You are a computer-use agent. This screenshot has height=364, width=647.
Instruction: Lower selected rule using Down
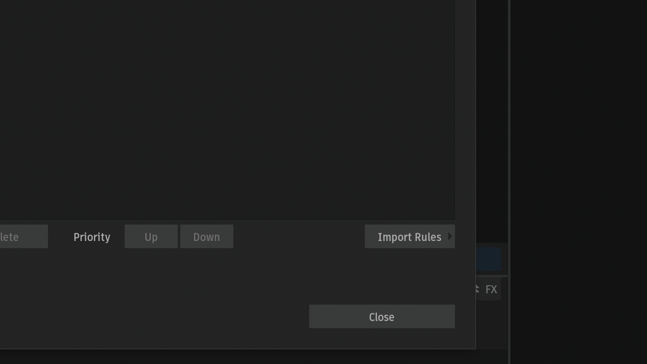pyautogui.click(x=206, y=236)
